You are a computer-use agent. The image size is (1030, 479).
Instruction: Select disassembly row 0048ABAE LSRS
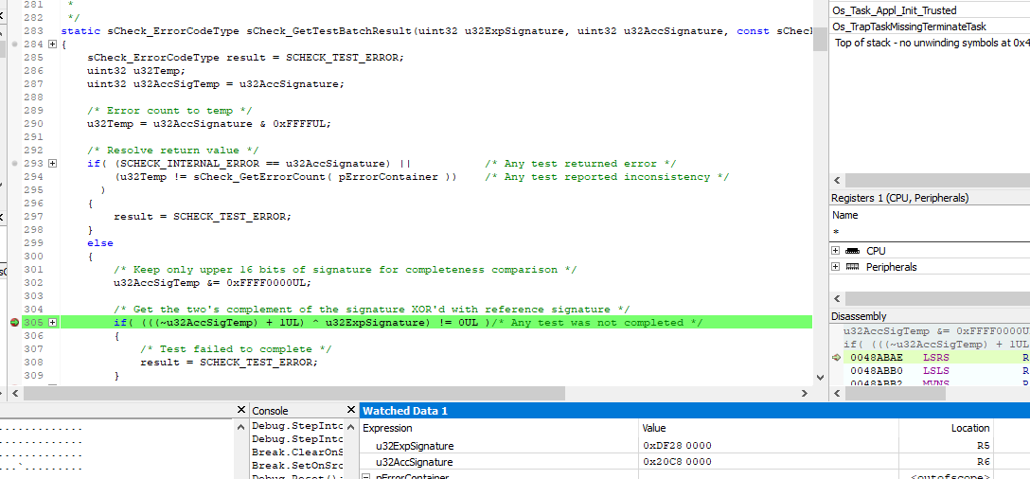tap(936, 358)
